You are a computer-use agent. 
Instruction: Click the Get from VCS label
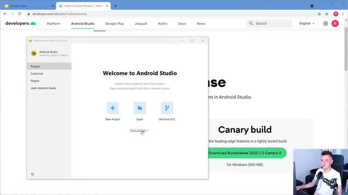[167, 119]
